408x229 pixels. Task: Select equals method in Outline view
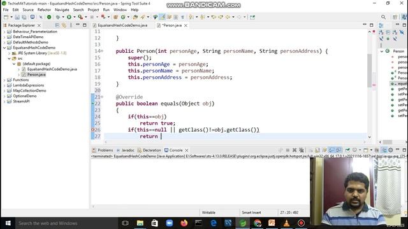click(x=402, y=83)
